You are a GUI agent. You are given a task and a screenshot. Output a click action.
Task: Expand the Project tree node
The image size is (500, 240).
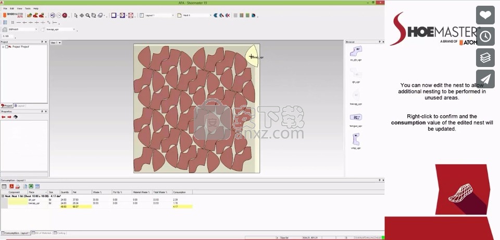[3, 47]
